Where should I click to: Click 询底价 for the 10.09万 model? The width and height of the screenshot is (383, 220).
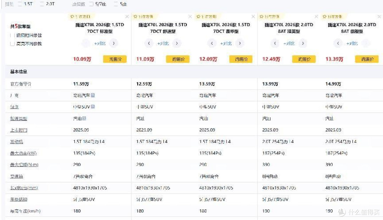point(115,59)
